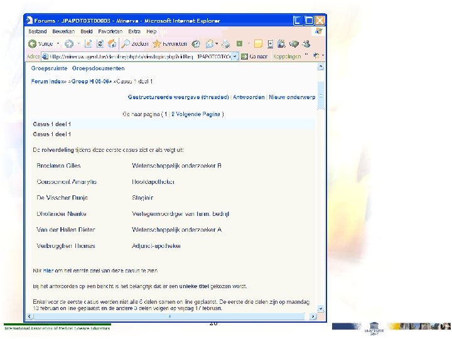Click the name De Visscher Dunja
The width and height of the screenshot is (452, 339).
click(62, 198)
